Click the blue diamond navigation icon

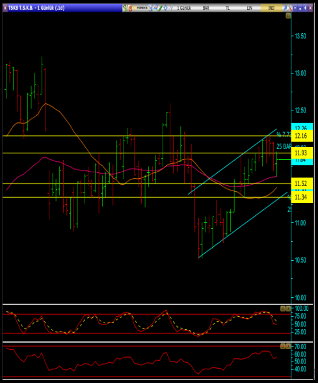coord(166,8)
